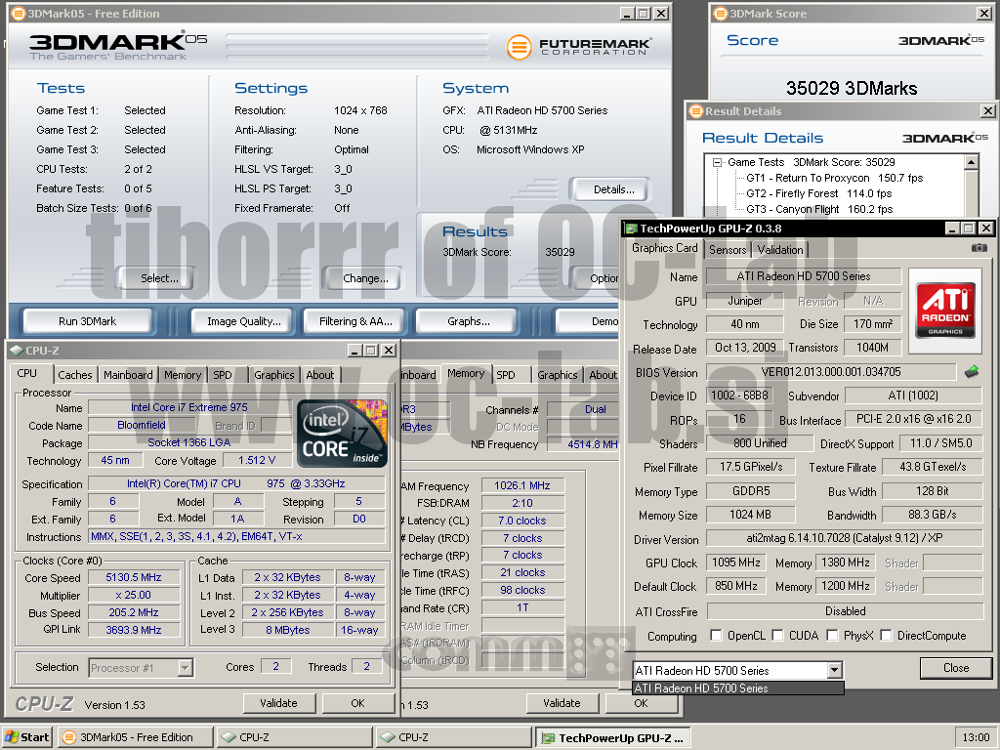
Task: Open the Validation tab in GPU-Z
Action: (x=780, y=249)
